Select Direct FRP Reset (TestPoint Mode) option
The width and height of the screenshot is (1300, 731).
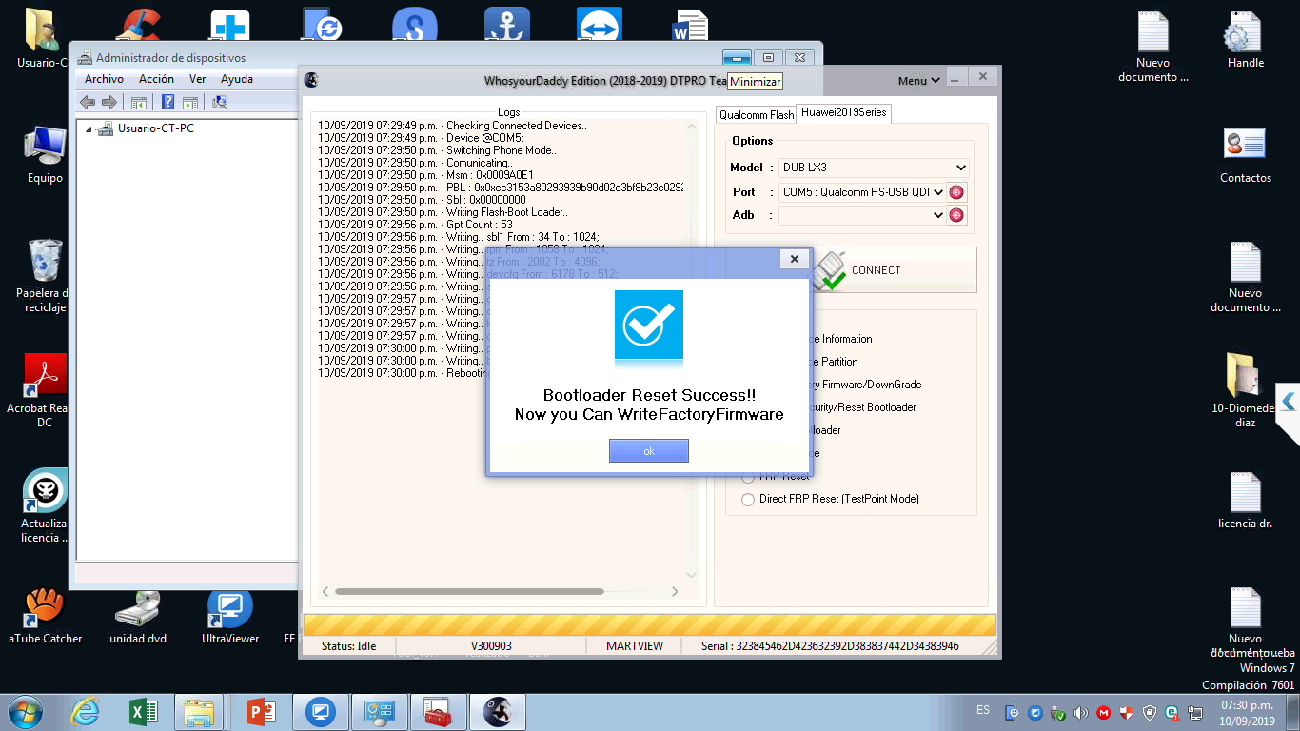tap(748, 500)
